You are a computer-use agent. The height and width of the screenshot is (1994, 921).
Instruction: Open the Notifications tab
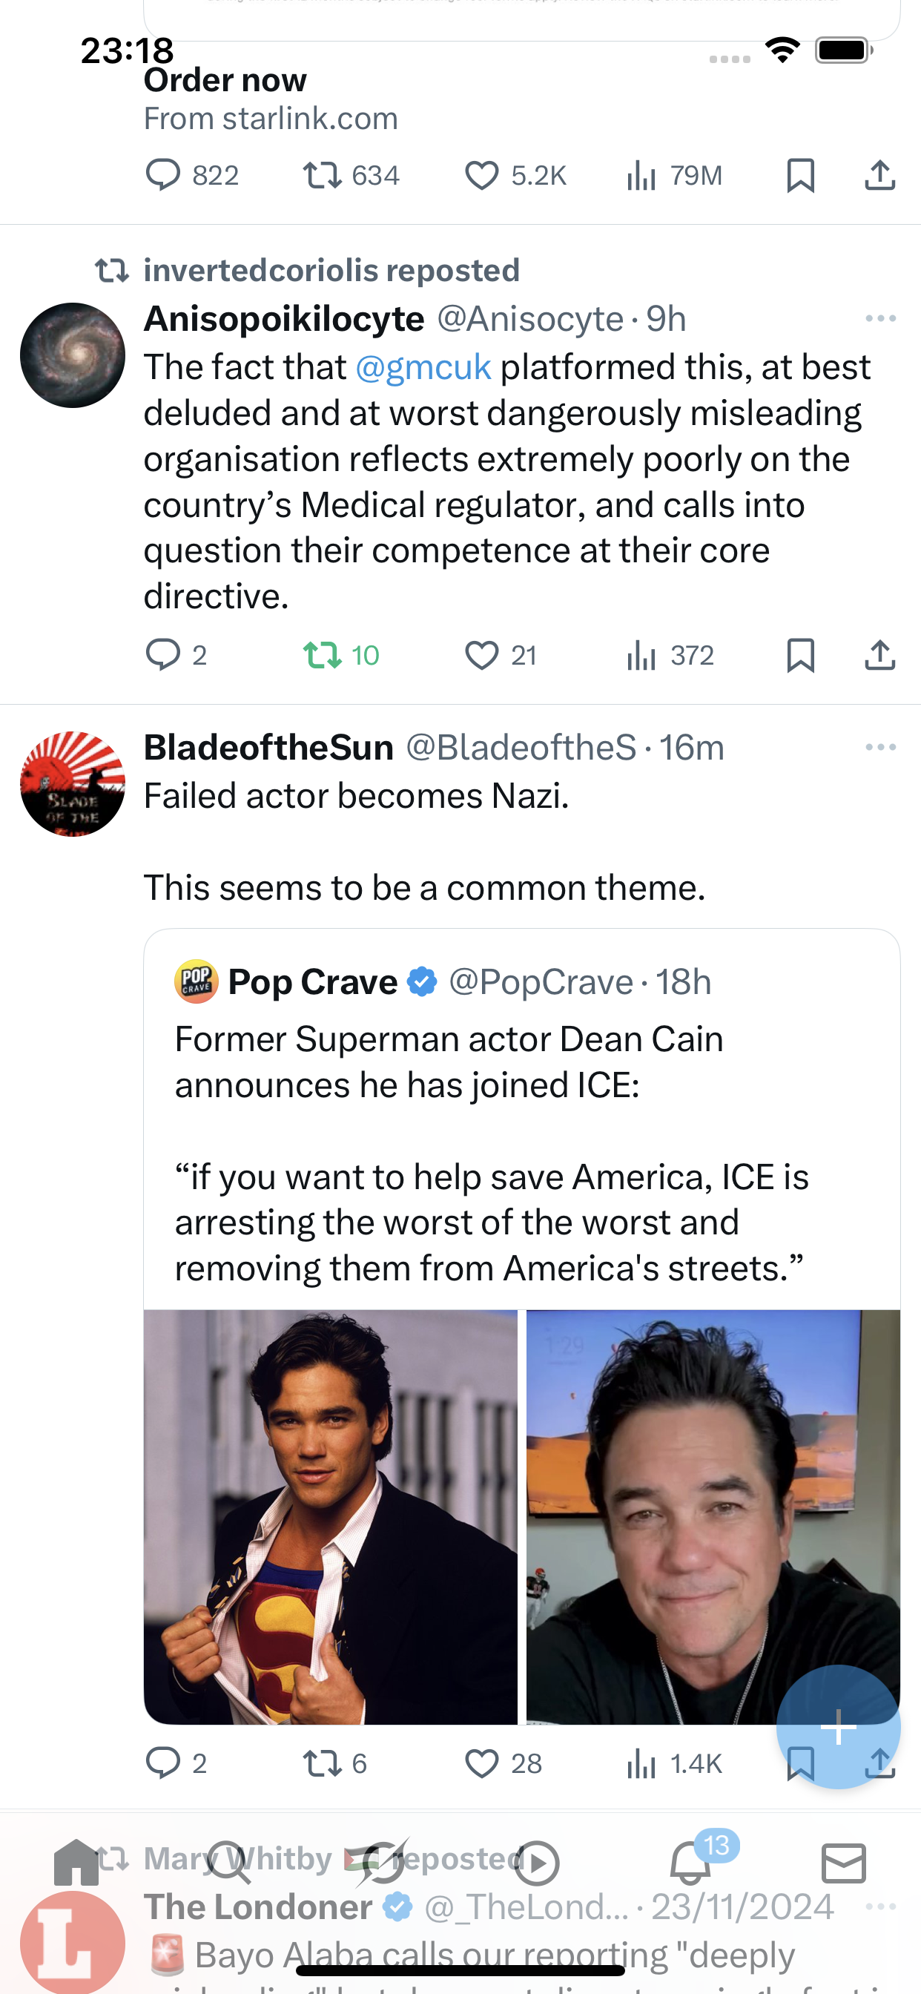pyautogui.click(x=690, y=1863)
